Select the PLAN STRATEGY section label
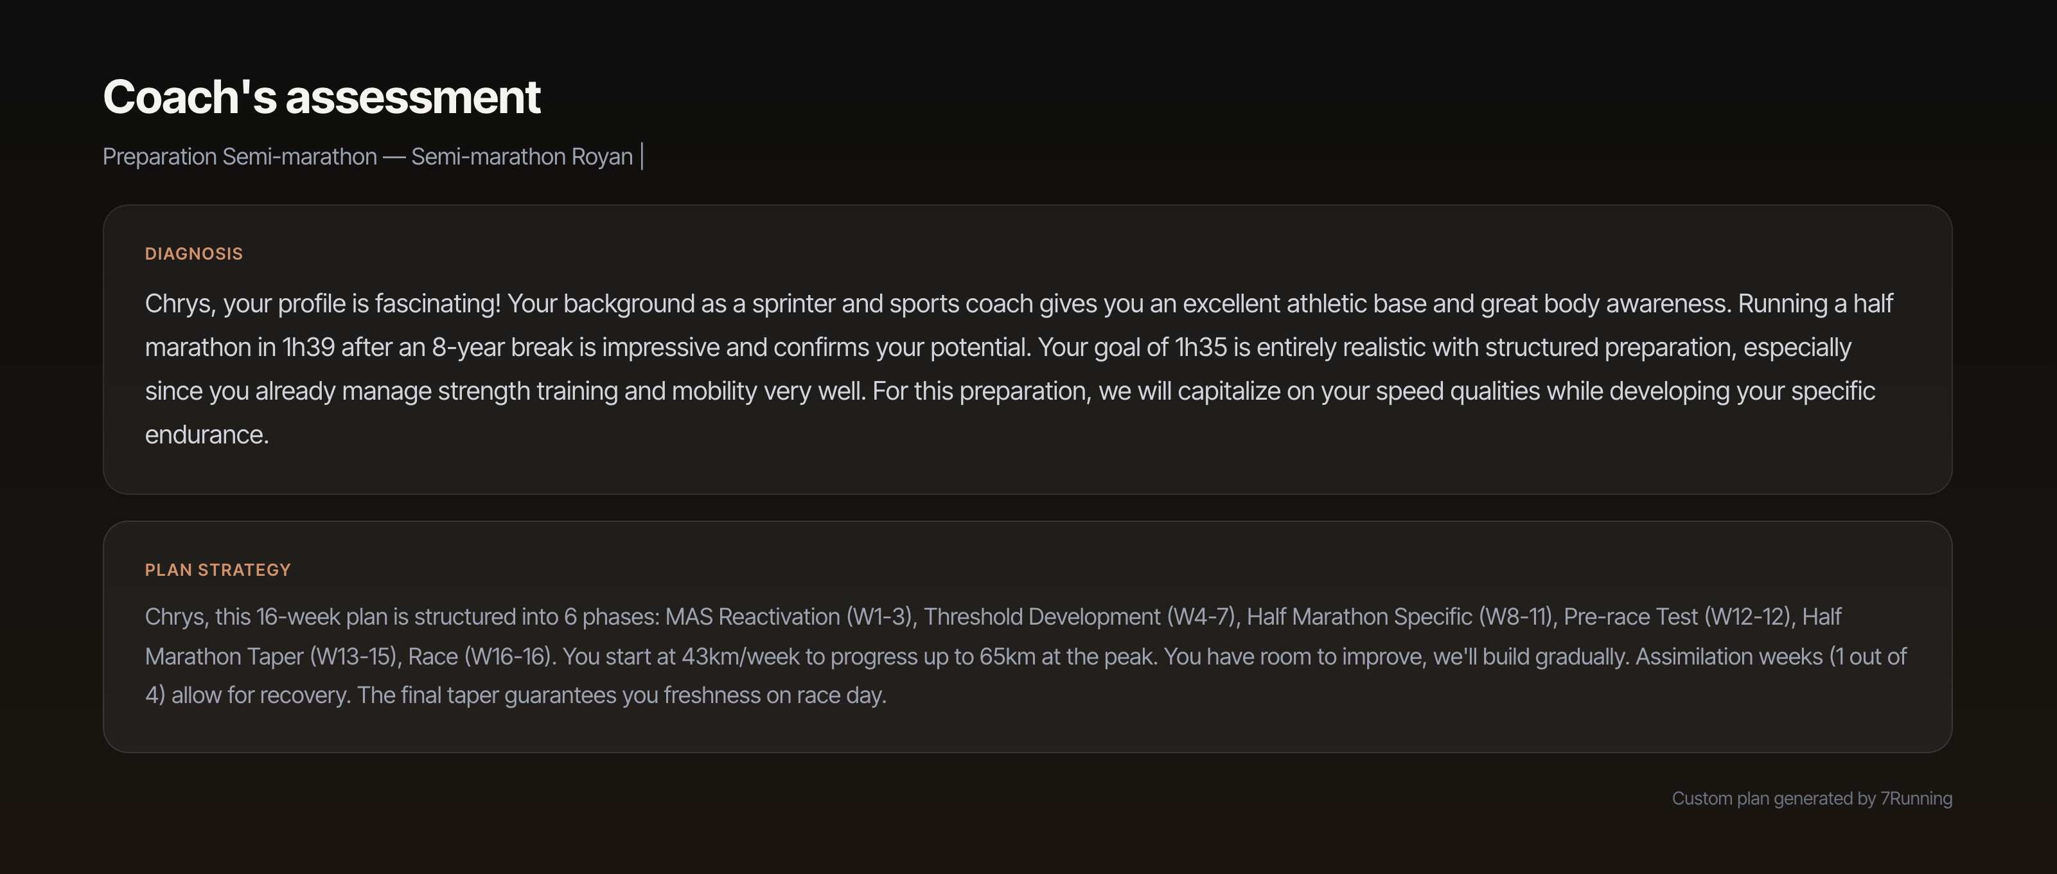The height and width of the screenshot is (874, 2057). tap(217, 569)
